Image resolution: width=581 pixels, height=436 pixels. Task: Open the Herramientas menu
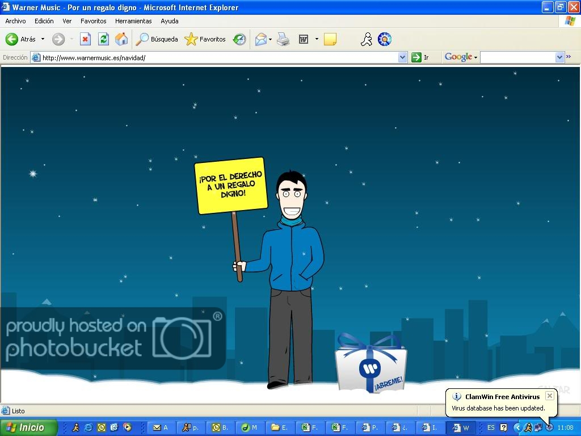click(x=133, y=21)
